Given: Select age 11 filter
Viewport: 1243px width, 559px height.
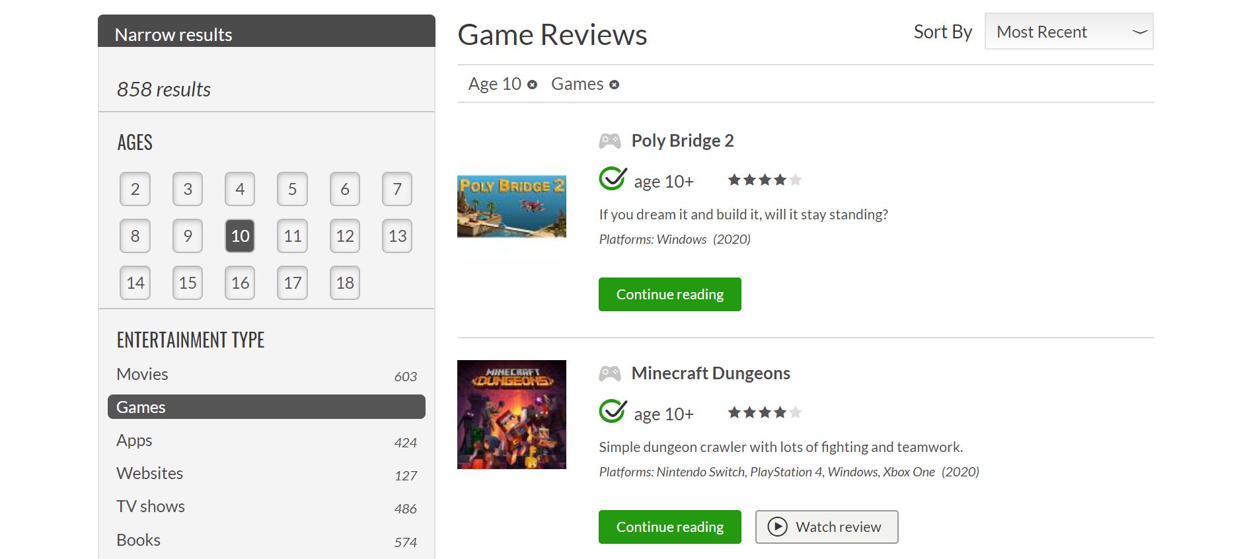Looking at the screenshot, I should [292, 236].
